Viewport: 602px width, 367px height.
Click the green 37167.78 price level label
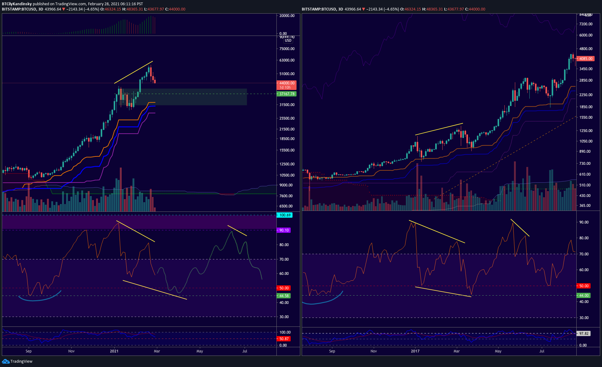287,94
